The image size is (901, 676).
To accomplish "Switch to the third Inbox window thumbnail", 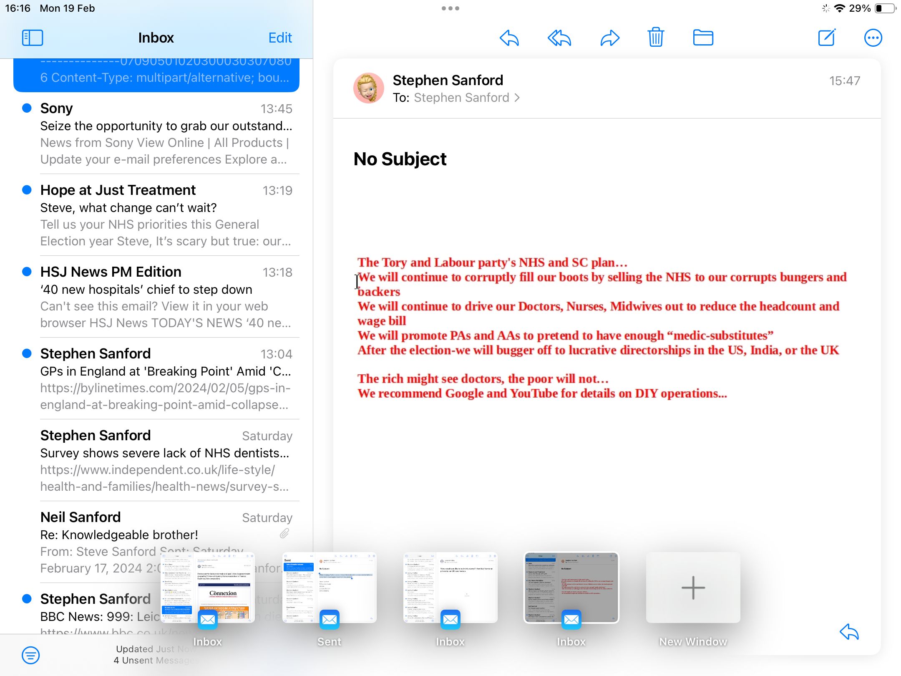I will click(450, 588).
